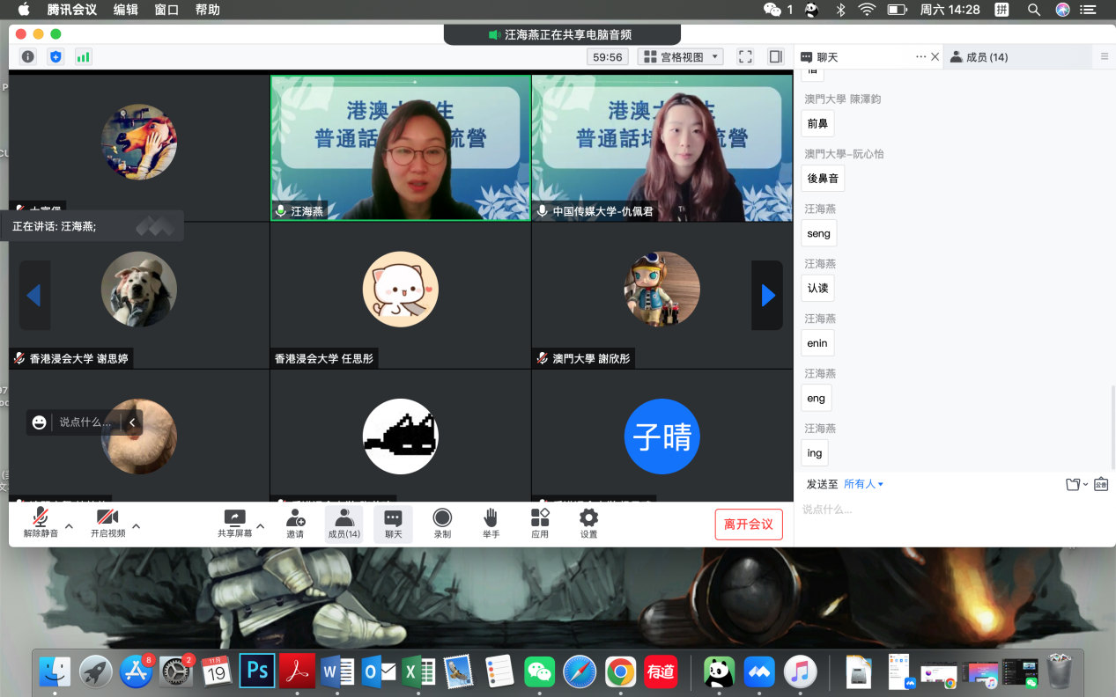Enter fullscreen using the expand icon
The image size is (1116, 697).
tap(745, 57)
